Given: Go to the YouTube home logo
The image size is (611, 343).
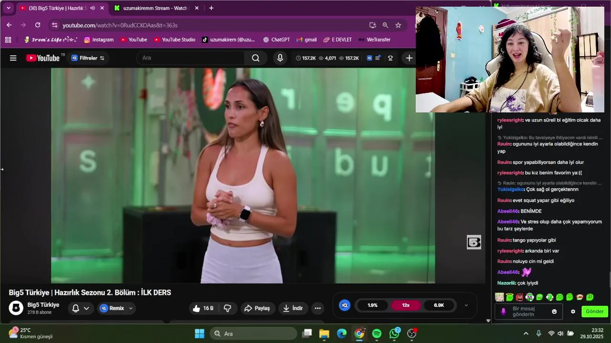Looking at the screenshot, I should pos(43,58).
